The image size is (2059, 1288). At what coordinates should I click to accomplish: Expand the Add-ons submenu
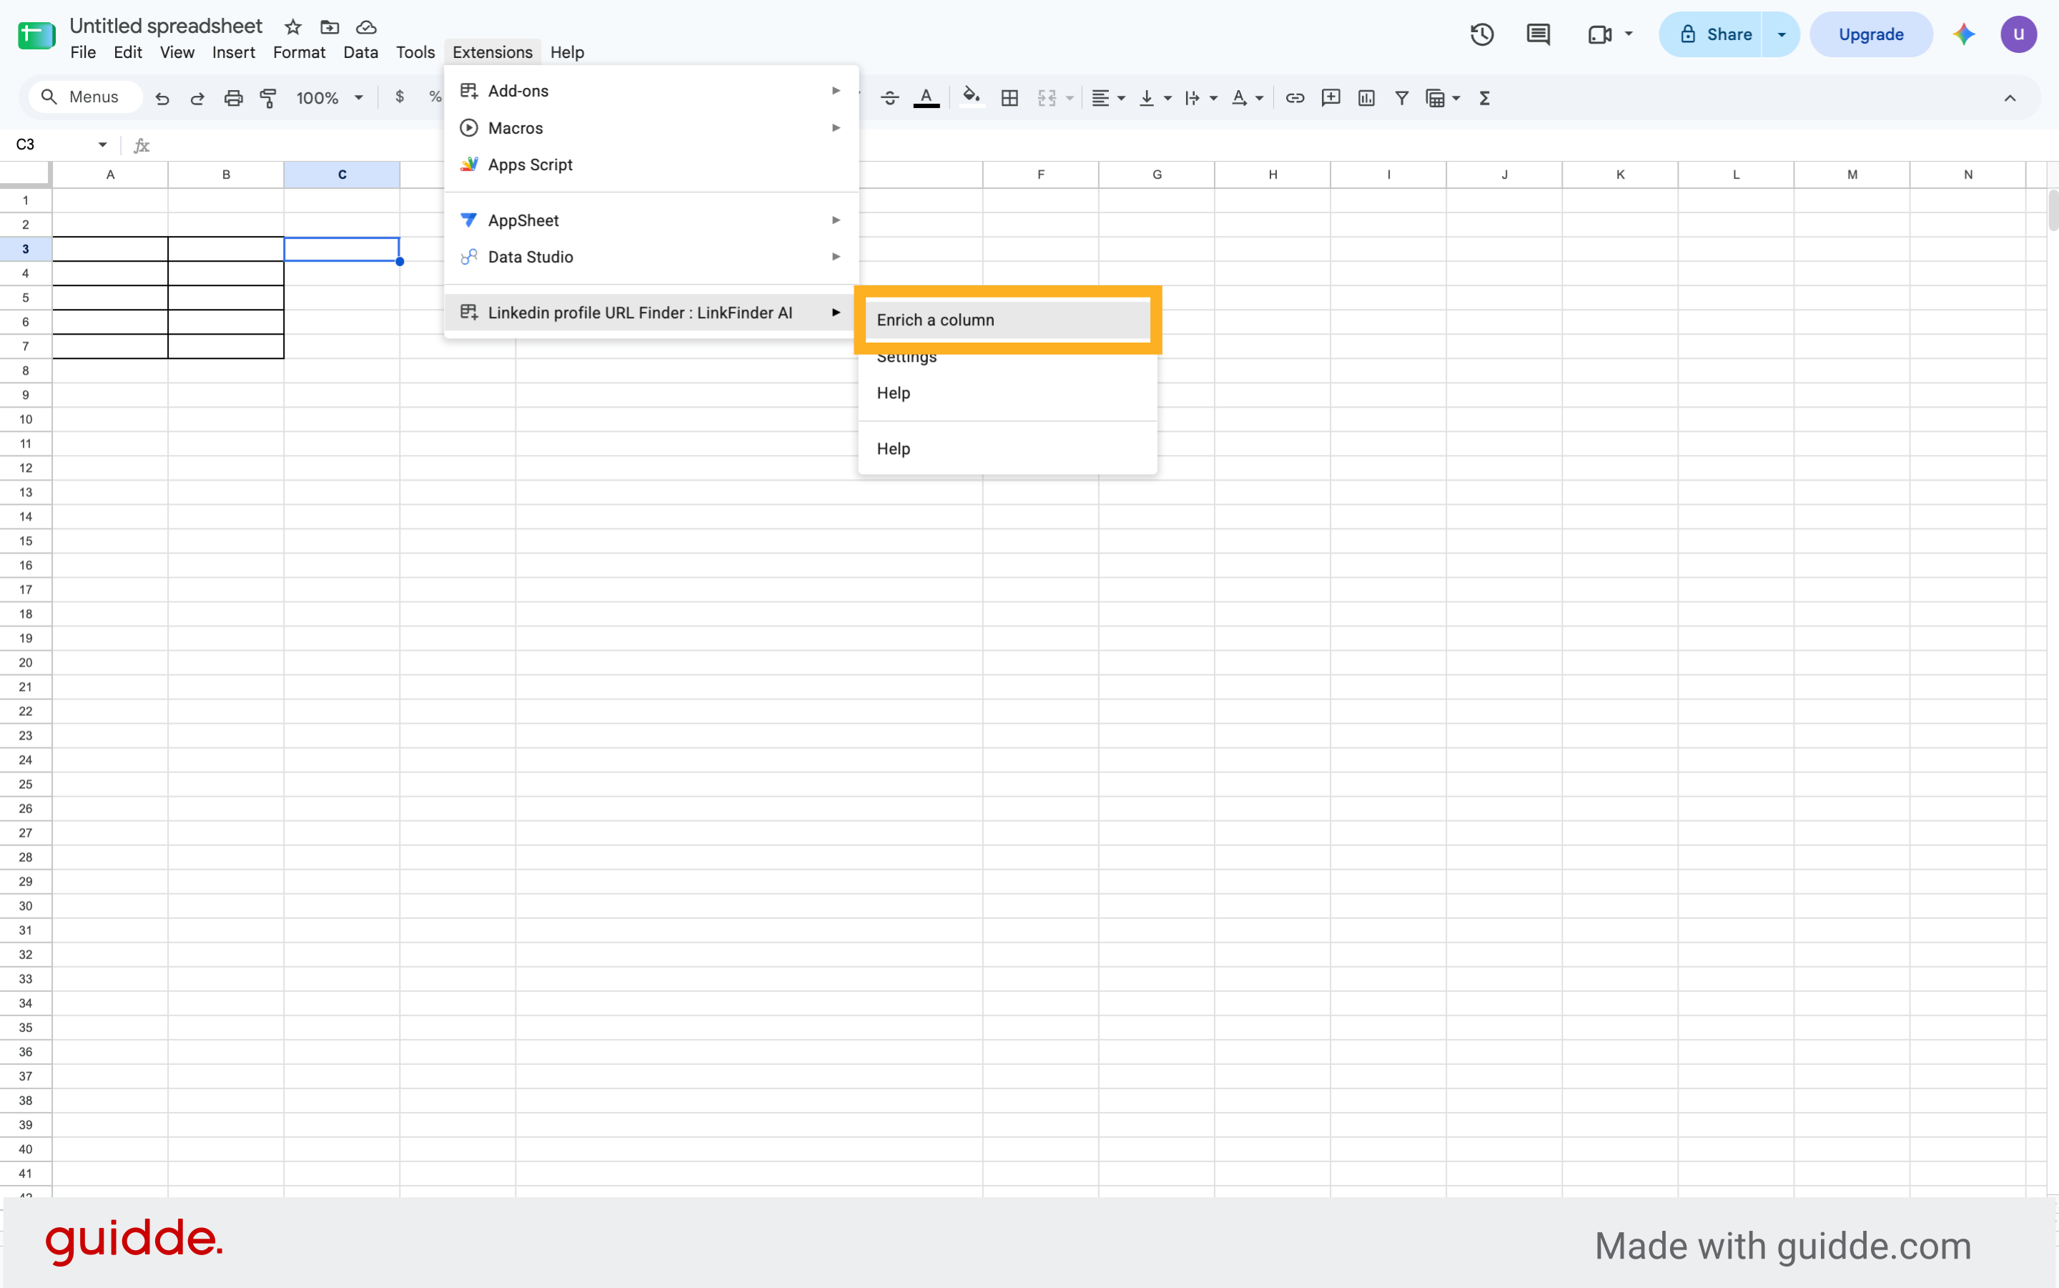[651, 91]
